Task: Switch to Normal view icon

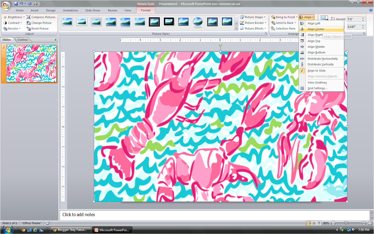Action: 309,223
